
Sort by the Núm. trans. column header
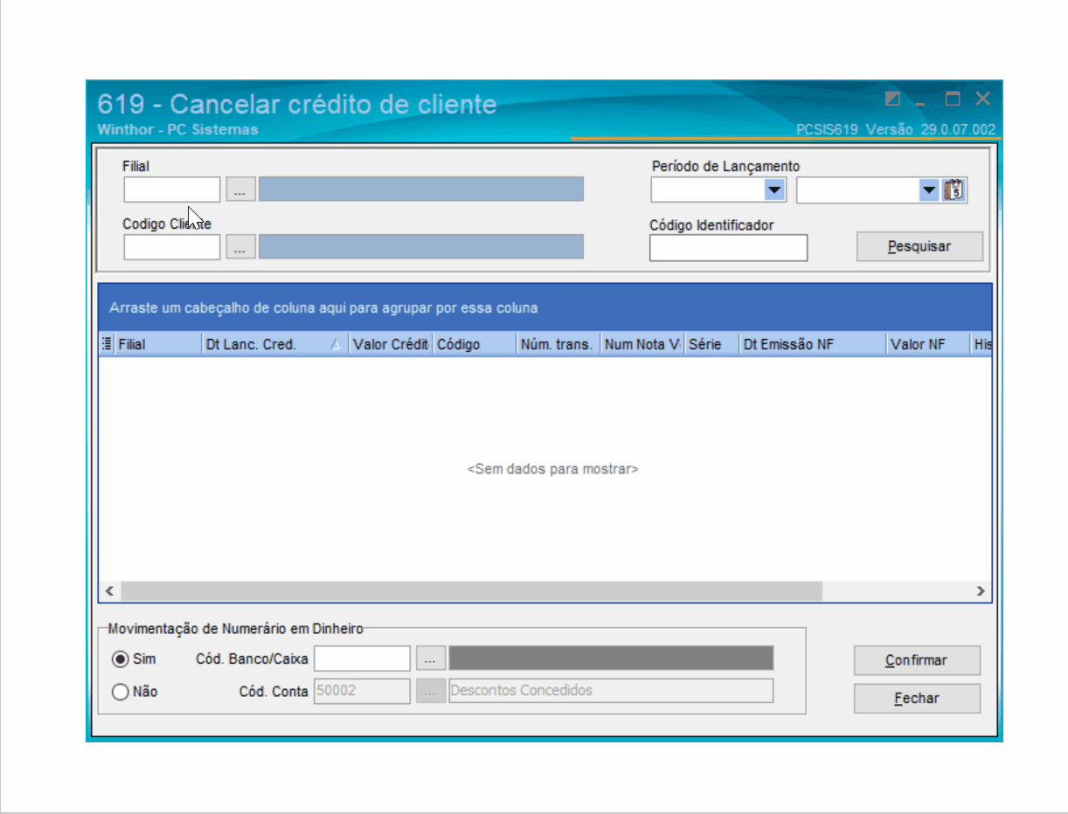click(x=558, y=344)
